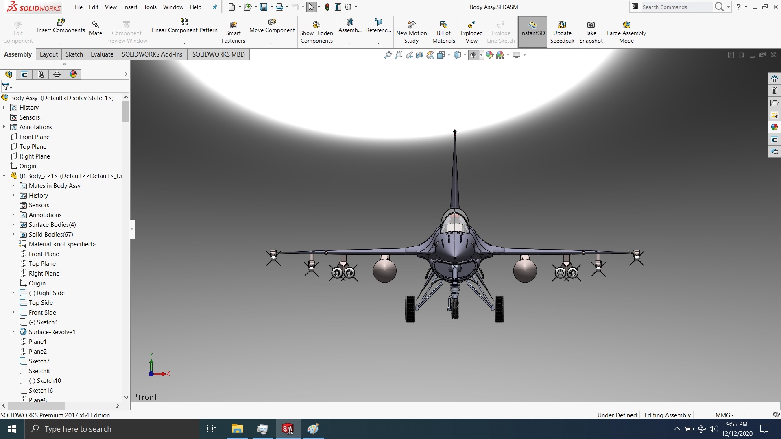Viewport: 781px width, 439px height.
Task: Open the ConfigurationManager tab icon
Action: click(x=41, y=74)
